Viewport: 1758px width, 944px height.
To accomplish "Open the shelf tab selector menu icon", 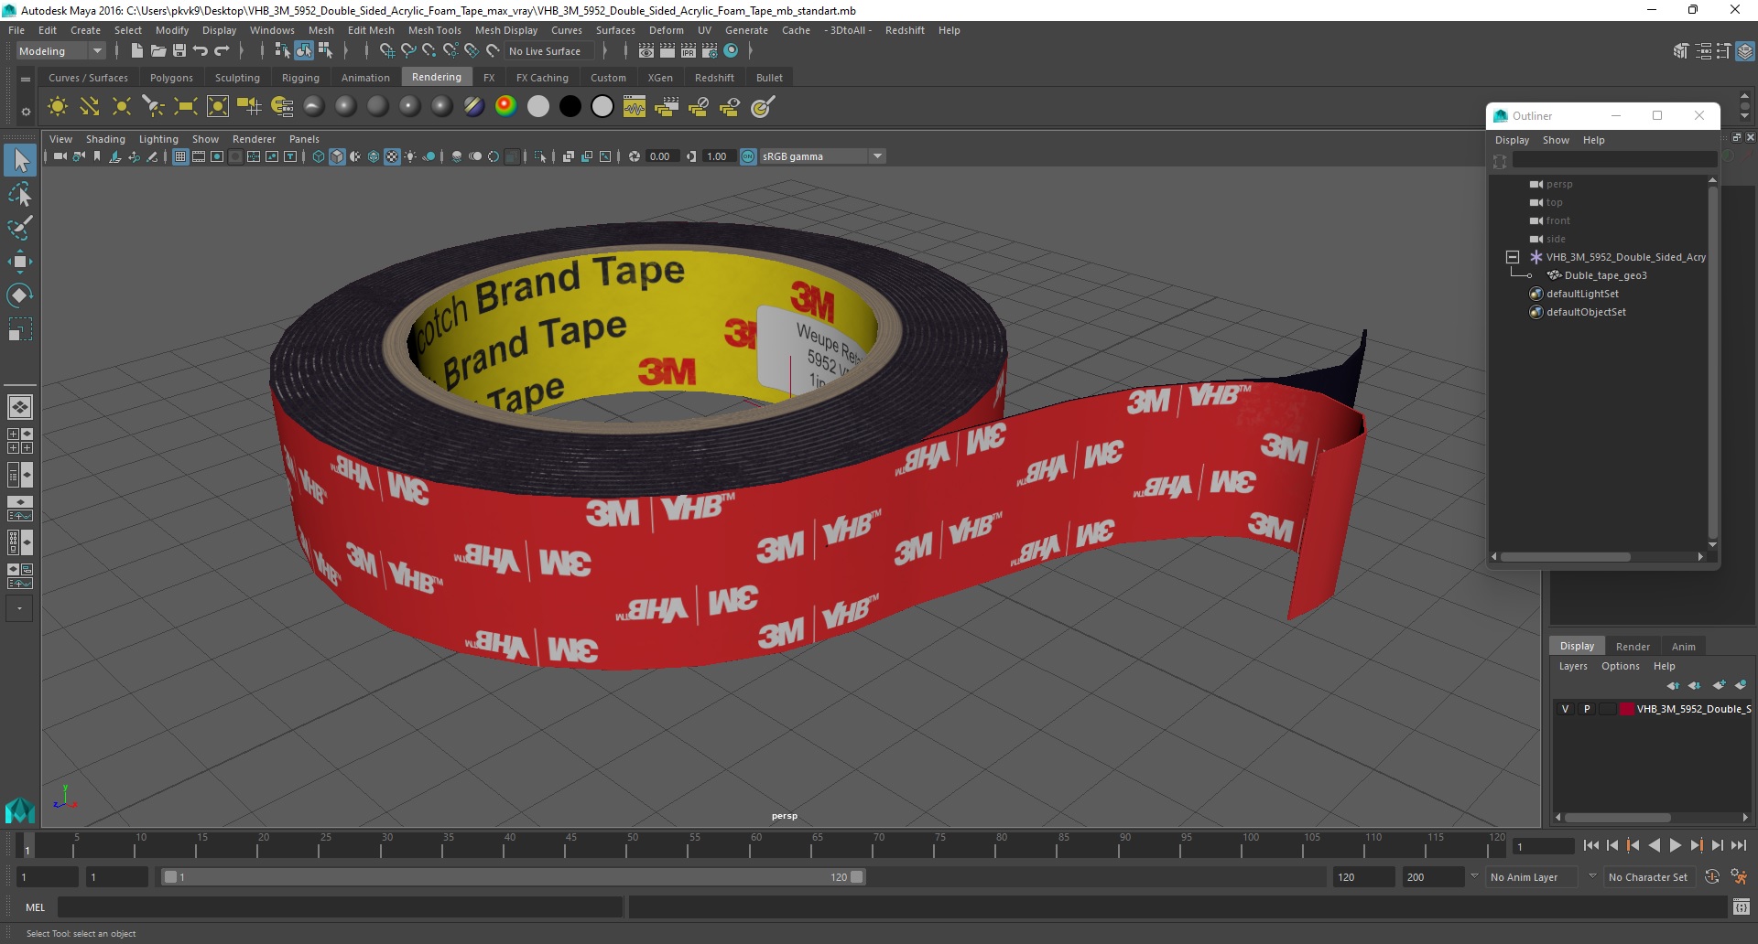I will (26, 80).
